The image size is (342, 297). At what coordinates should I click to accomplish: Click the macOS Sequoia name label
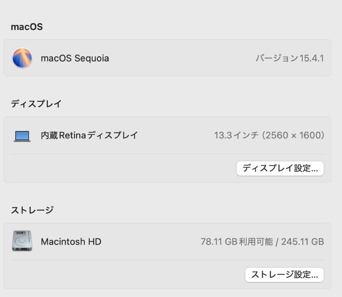pos(75,58)
